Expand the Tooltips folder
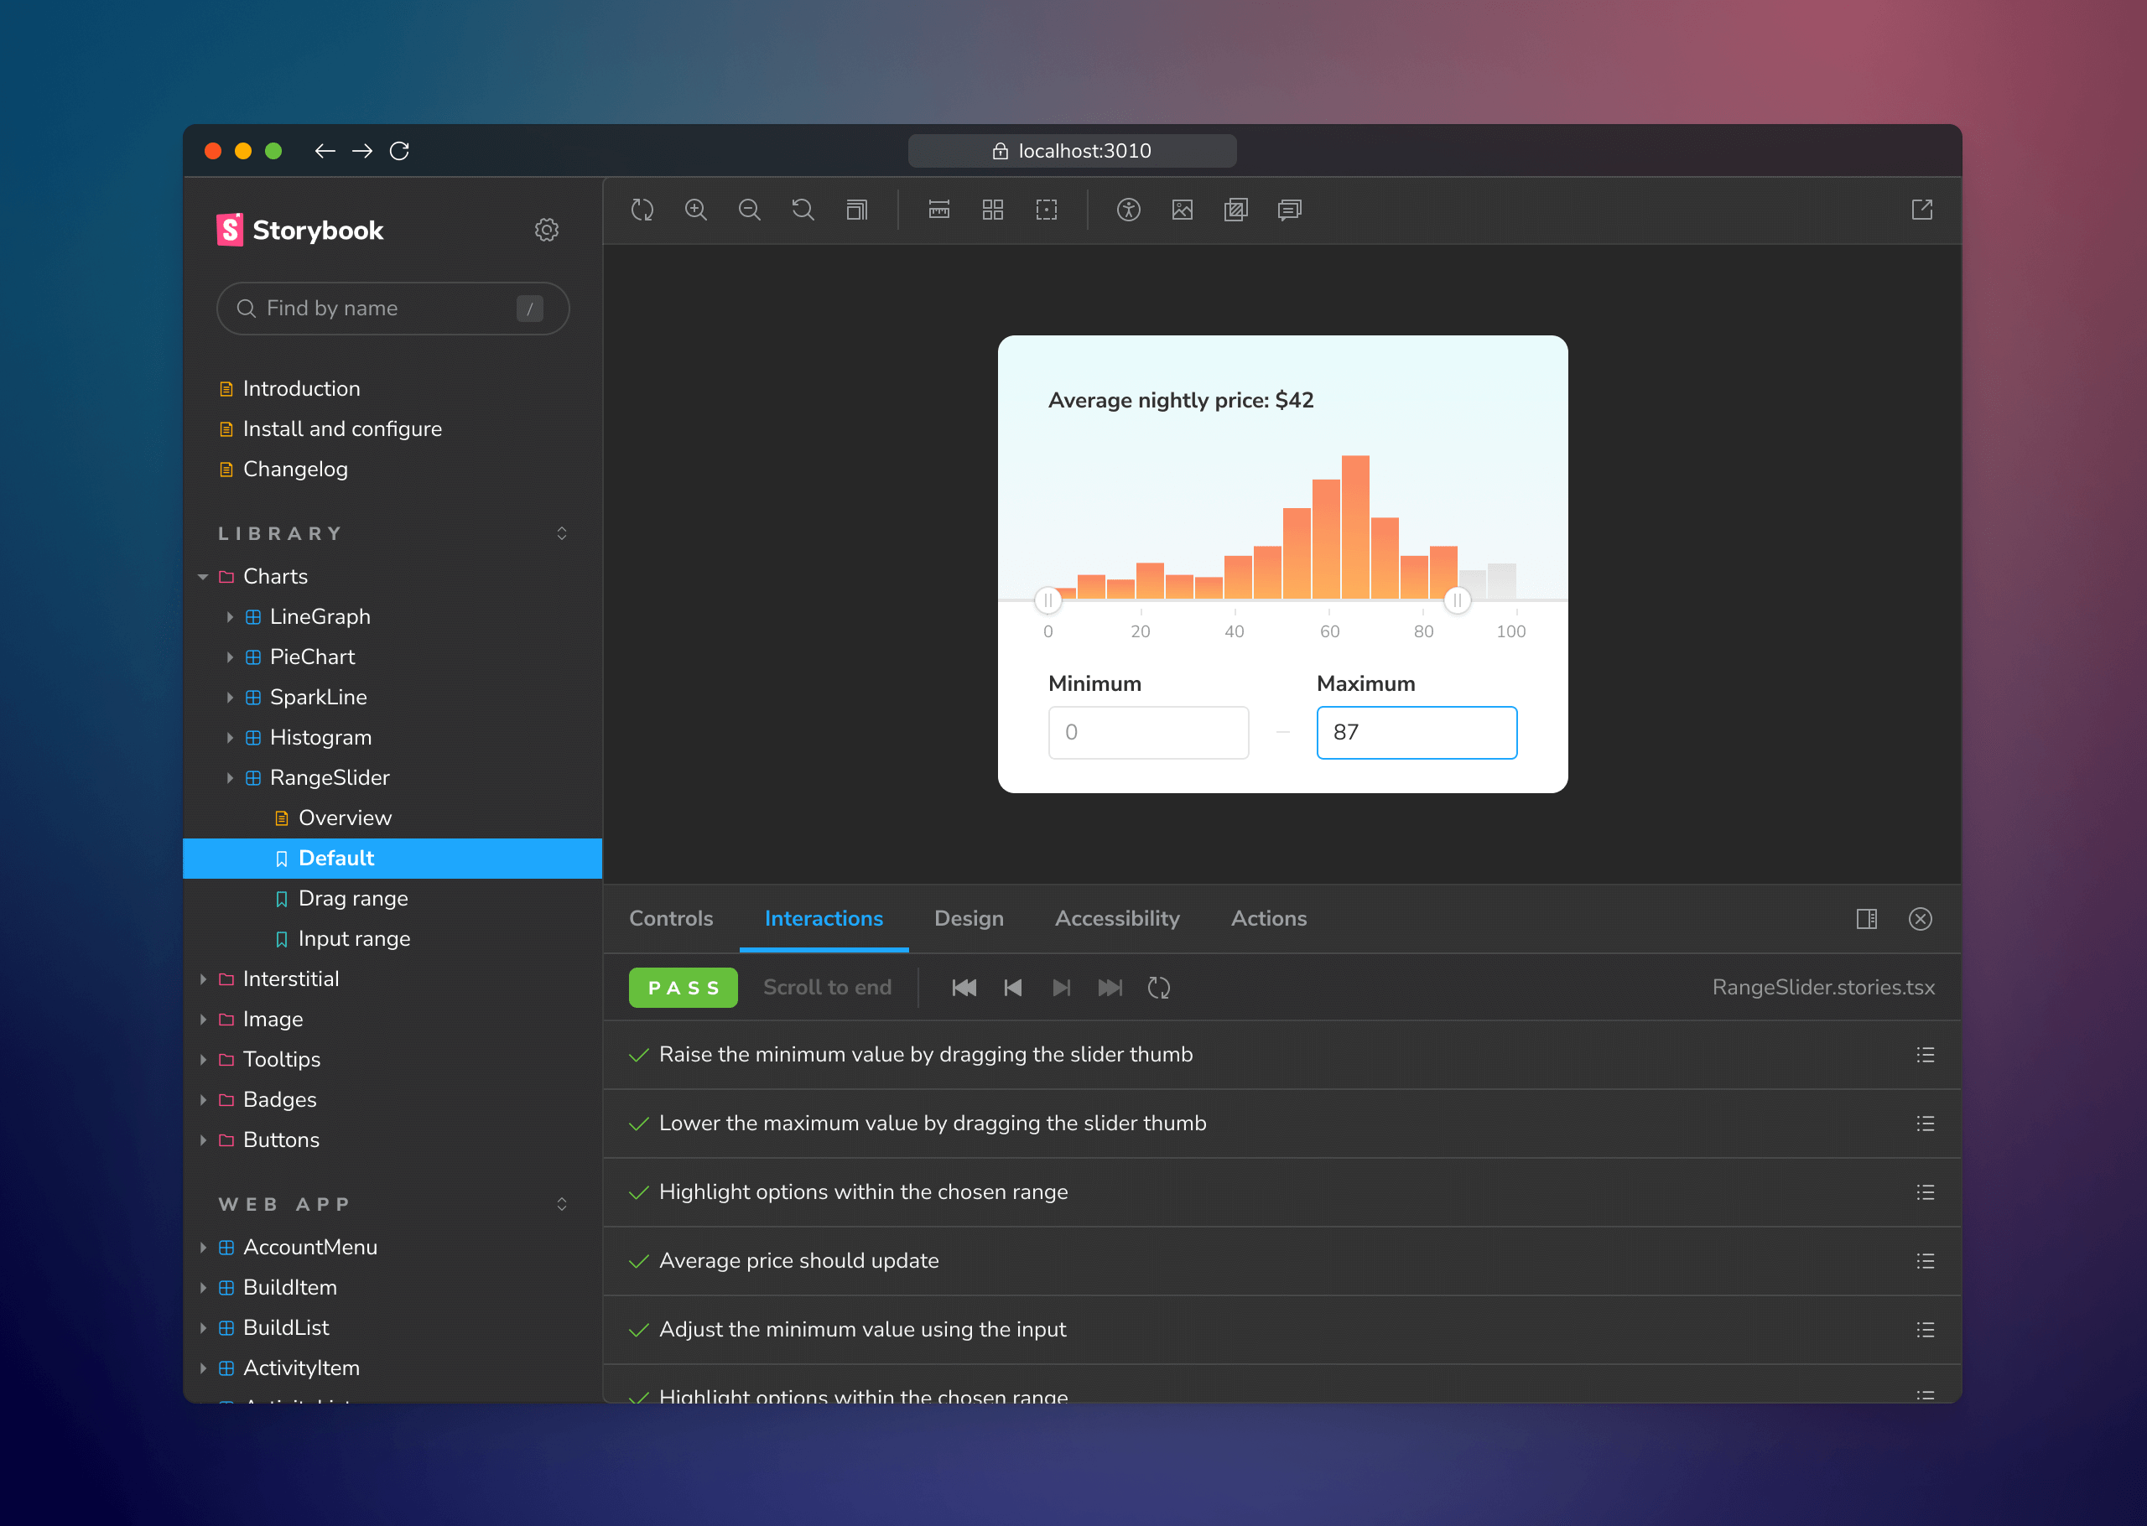The width and height of the screenshot is (2147, 1526). (x=203, y=1059)
